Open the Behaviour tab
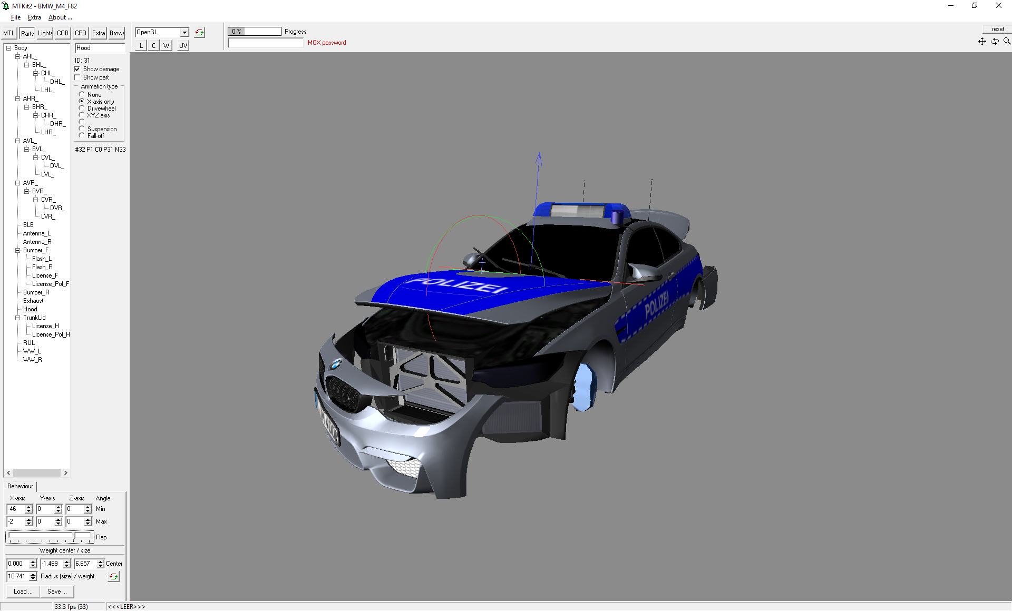The width and height of the screenshot is (1012, 611). pyautogui.click(x=20, y=486)
